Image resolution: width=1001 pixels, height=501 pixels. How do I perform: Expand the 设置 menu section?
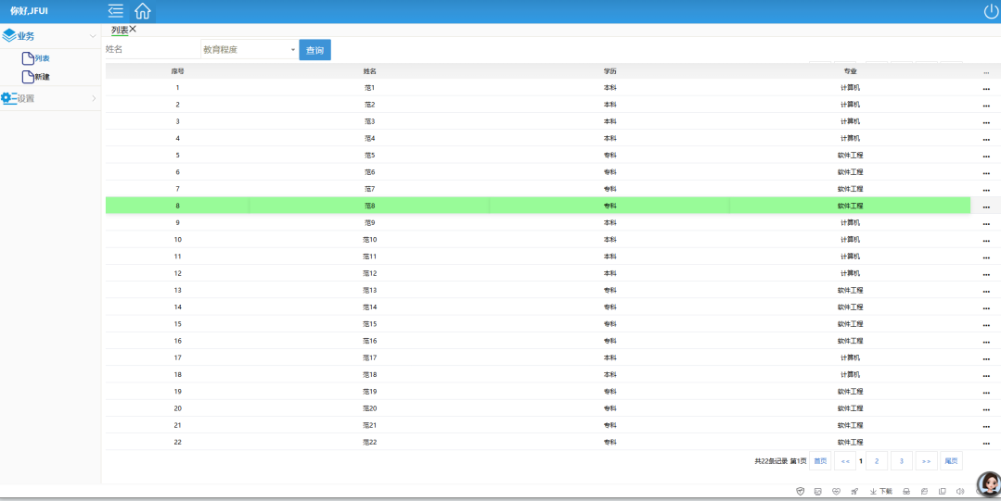tap(50, 98)
